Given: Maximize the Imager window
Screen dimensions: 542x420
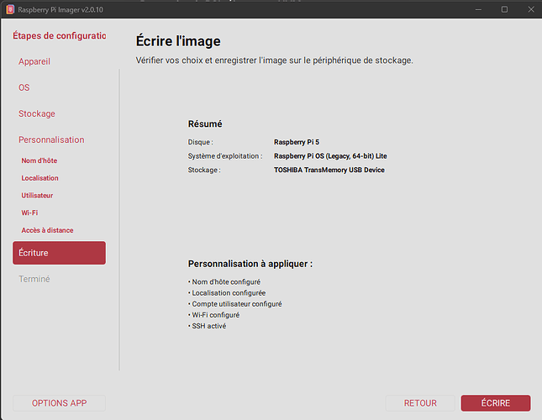Looking at the screenshot, I should coord(504,9).
